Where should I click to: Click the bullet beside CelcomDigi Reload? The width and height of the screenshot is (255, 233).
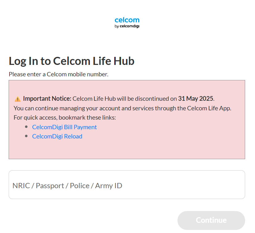[x=27, y=136]
